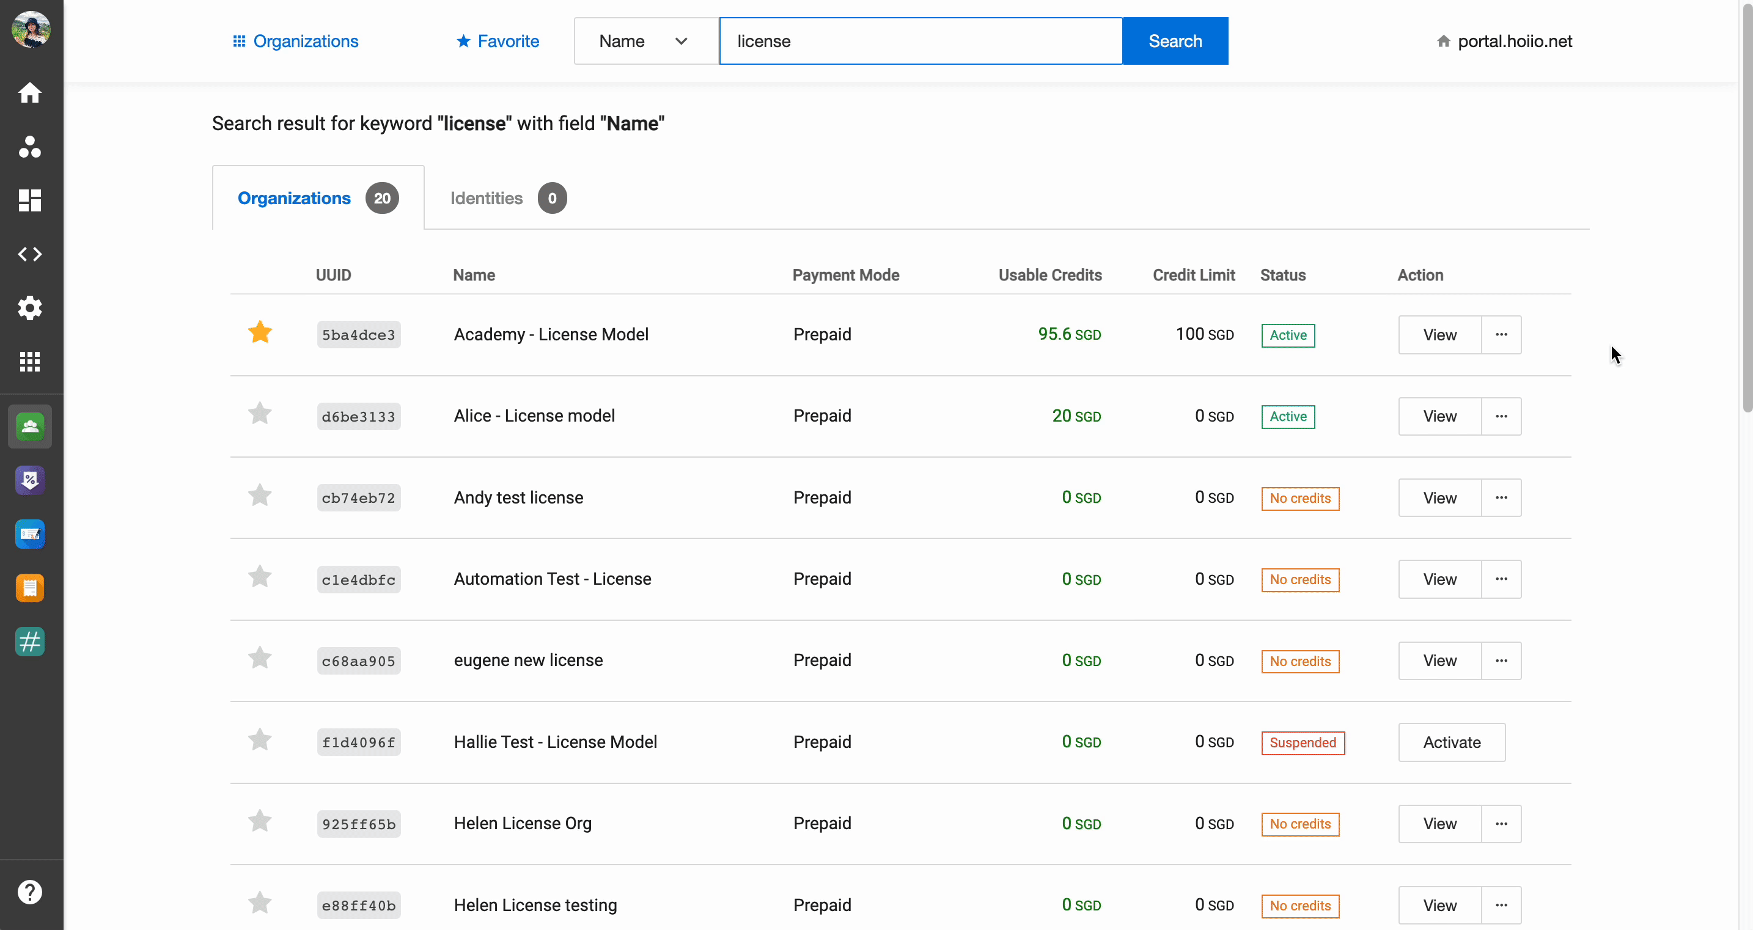
Task: View the Alice - License model organization
Action: [1440, 416]
